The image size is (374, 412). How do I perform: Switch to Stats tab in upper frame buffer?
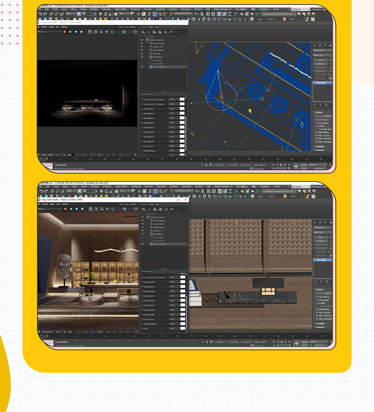tap(150, 27)
